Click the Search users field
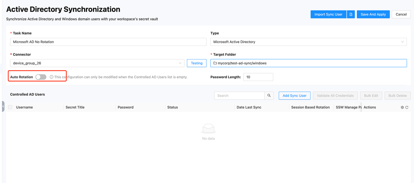Screen dimensions: 414x183 (x=239, y=96)
